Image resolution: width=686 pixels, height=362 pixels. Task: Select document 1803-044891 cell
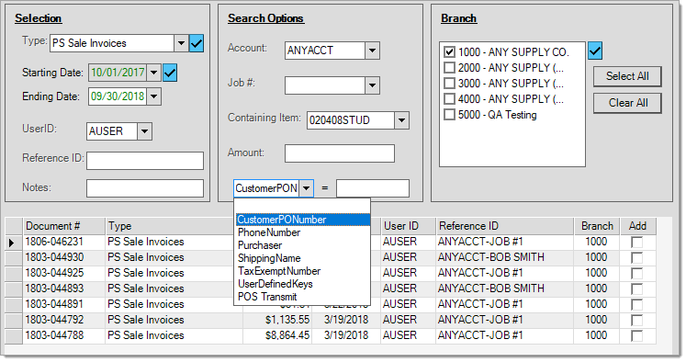click(x=64, y=304)
